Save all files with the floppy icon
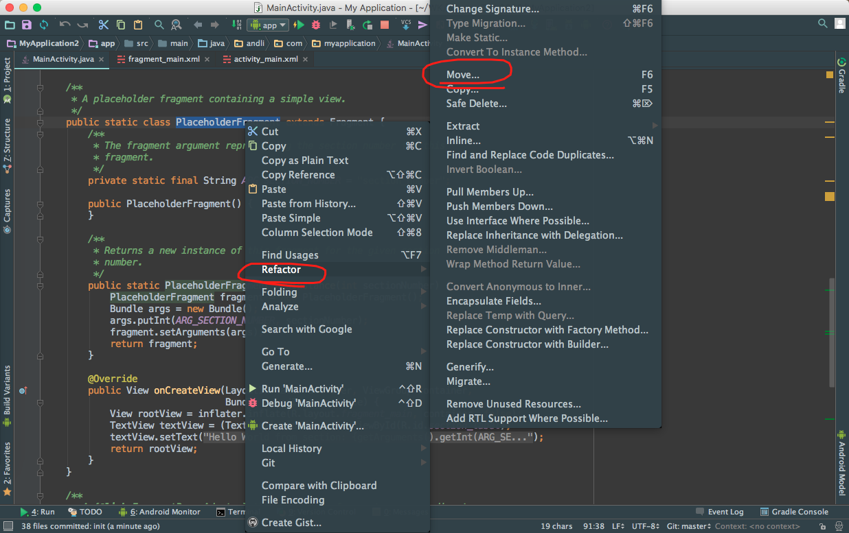 pyautogui.click(x=27, y=25)
